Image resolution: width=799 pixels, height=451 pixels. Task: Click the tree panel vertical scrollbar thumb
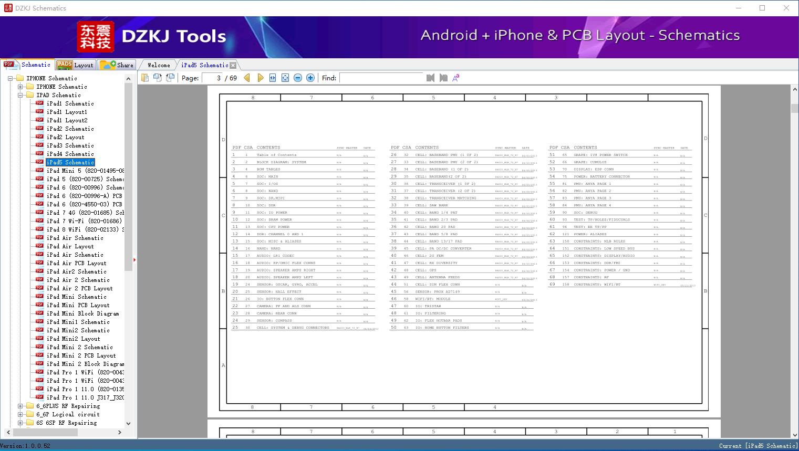[x=128, y=176]
